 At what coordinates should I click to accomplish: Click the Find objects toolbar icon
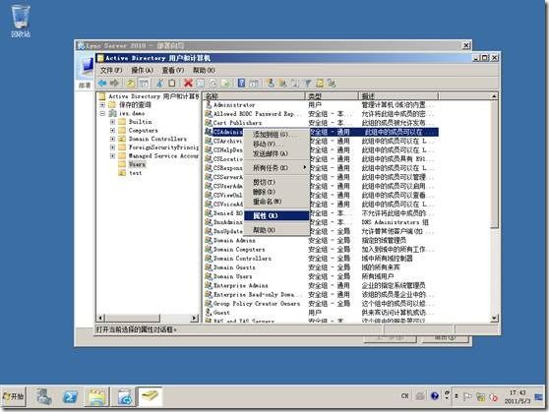(320, 84)
